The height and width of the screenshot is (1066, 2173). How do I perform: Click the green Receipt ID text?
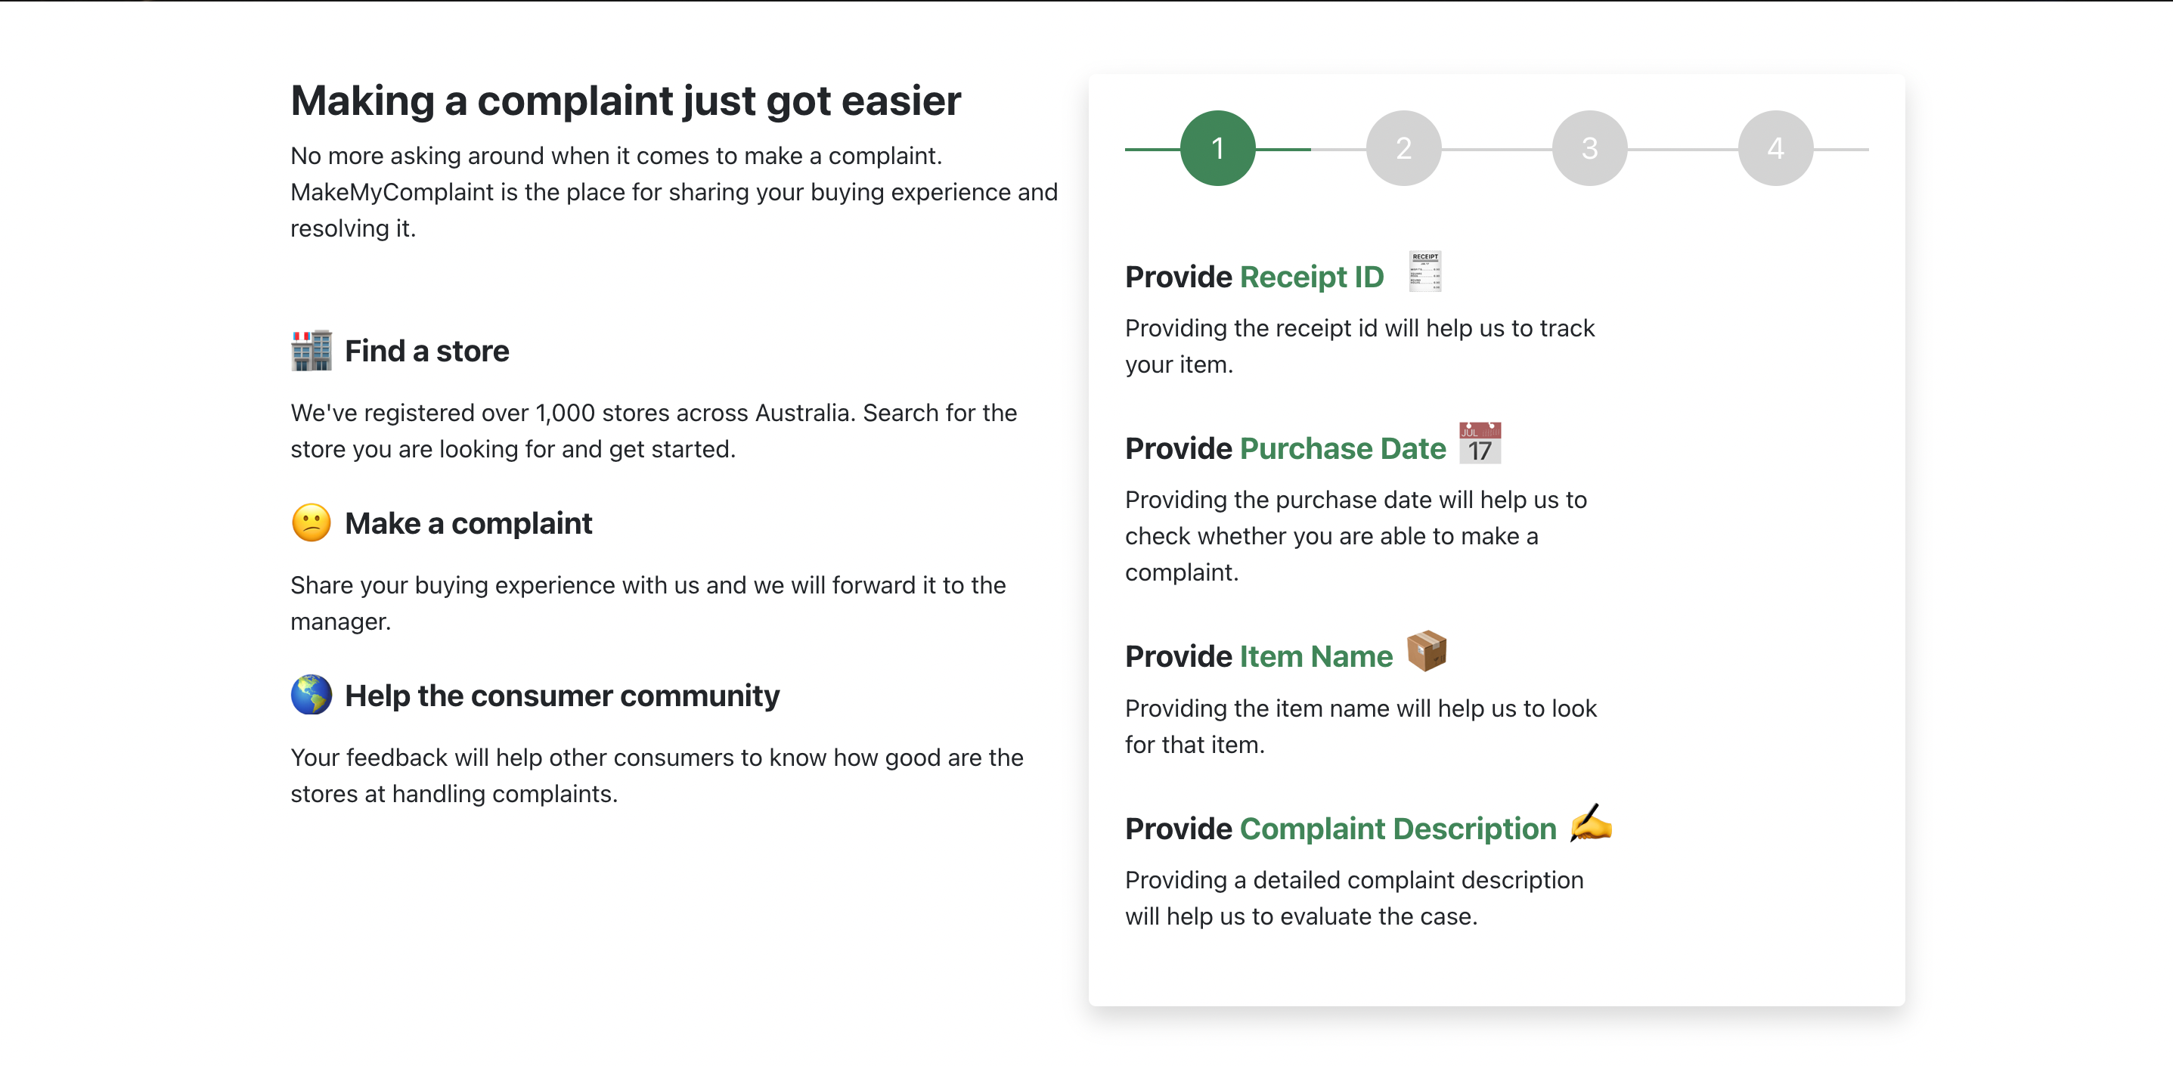pos(1312,277)
